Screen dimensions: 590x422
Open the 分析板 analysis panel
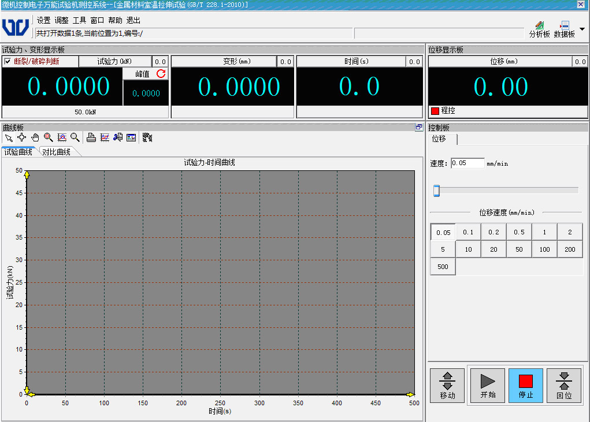point(539,29)
